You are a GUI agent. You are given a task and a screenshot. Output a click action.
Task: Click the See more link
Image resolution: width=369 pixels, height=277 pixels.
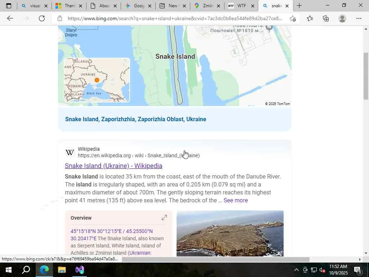236,200
